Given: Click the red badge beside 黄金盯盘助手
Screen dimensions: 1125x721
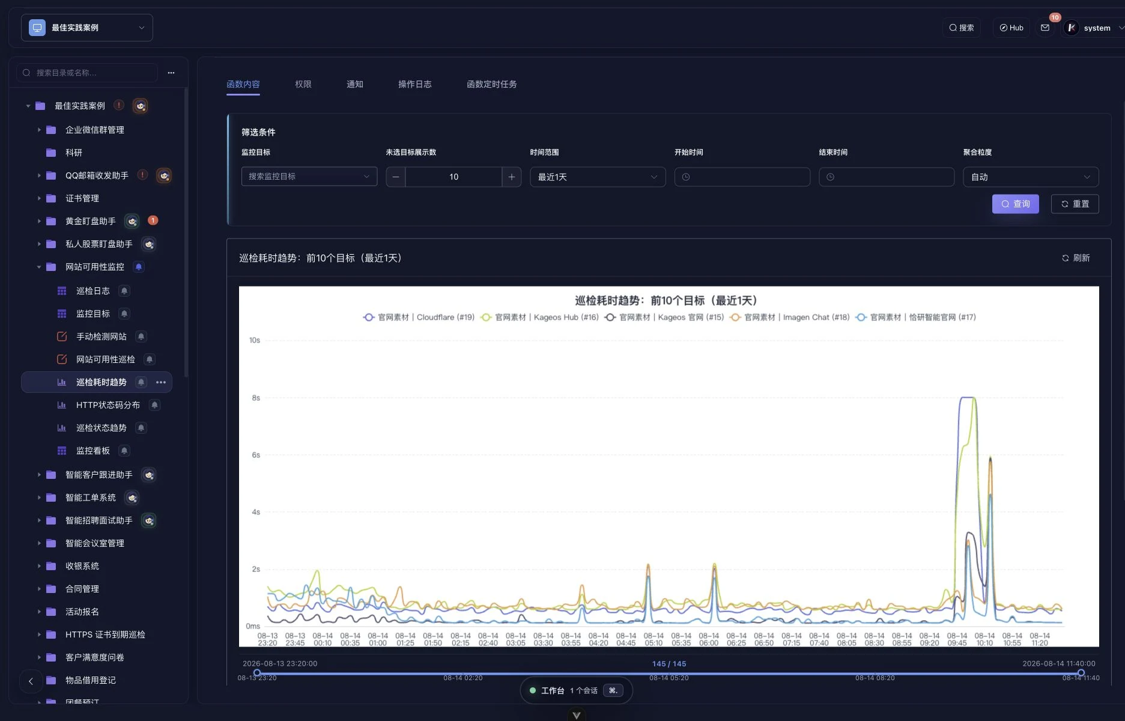Looking at the screenshot, I should [x=153, y=221].
